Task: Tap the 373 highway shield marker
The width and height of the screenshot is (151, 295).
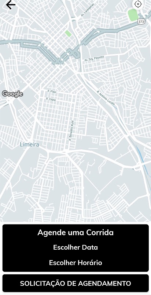Action: pyautogui.click(x=141, y=21)
